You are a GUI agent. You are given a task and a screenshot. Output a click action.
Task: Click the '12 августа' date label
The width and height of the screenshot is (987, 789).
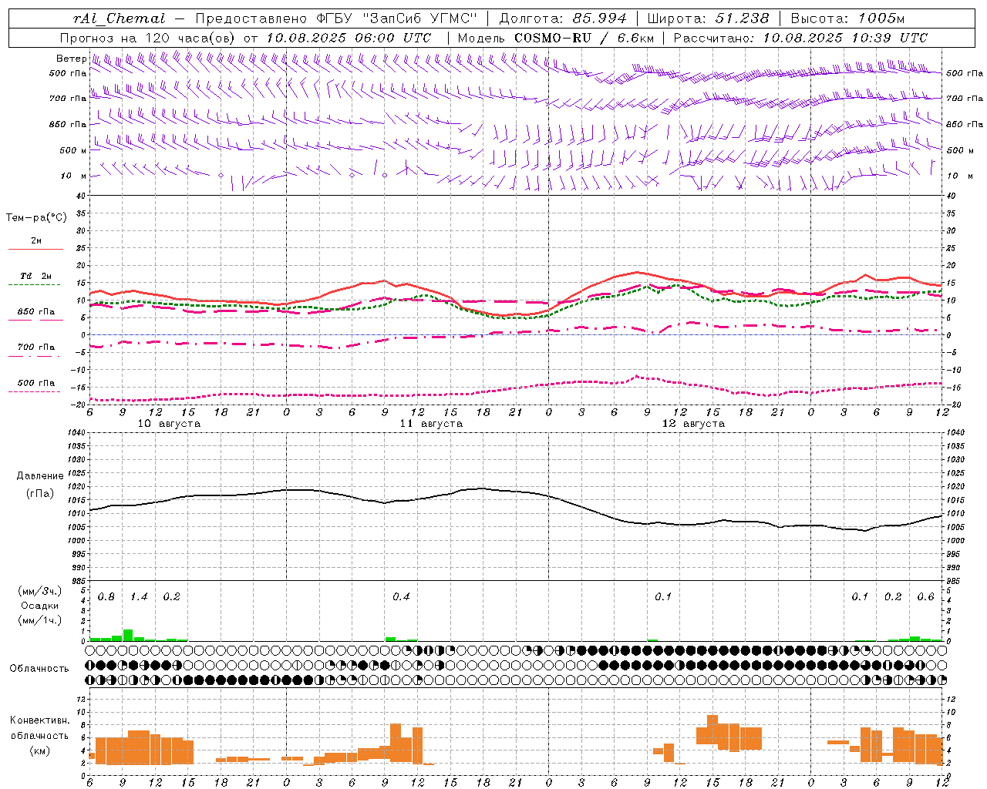coord(693,424)
